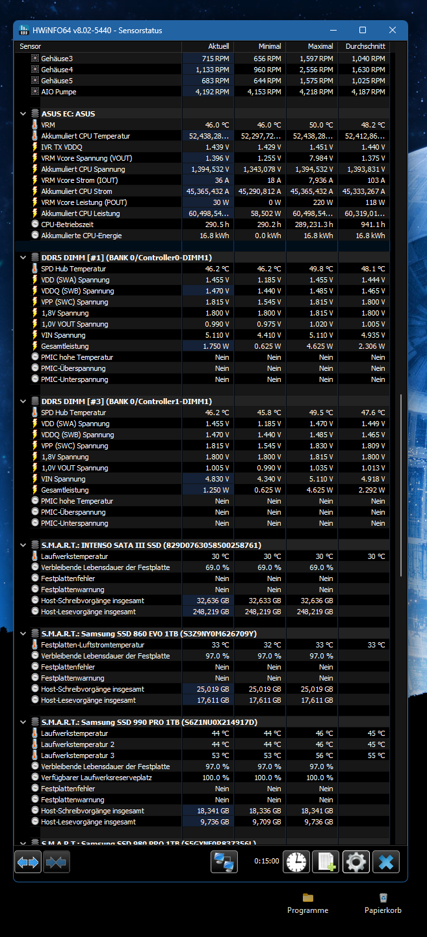Click lightning icon beside Akkumuliert CPU Strom
This screenshot has width=427, height=937.
[35, 191]
